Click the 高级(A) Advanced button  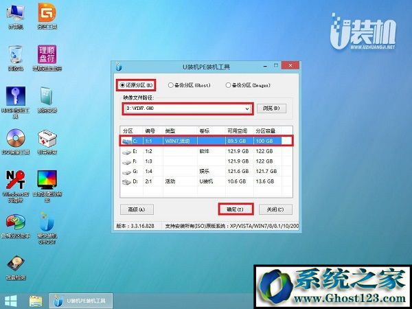pyautogui.click(x=137, y=209)
